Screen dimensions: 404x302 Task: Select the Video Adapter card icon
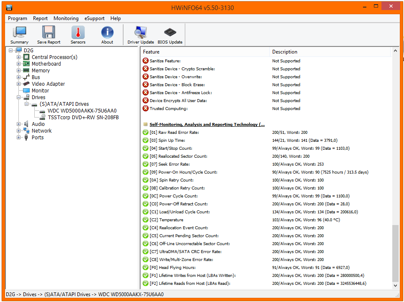26,84
